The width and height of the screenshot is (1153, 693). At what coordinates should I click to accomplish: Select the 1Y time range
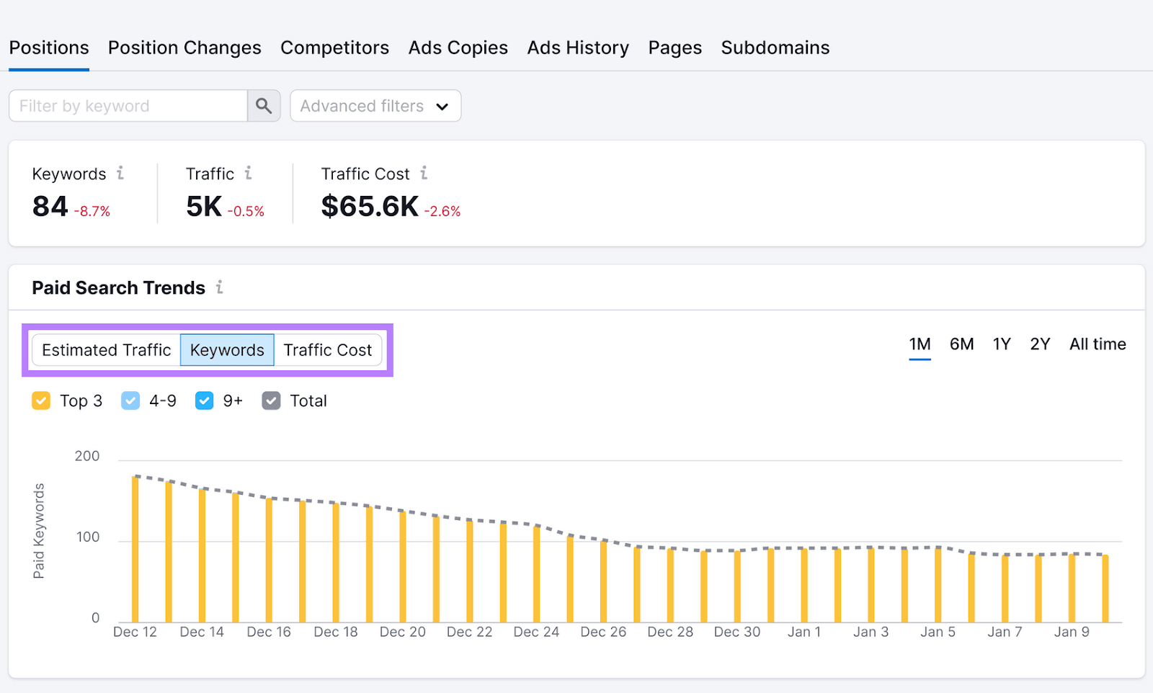[x=1002, y=344]
